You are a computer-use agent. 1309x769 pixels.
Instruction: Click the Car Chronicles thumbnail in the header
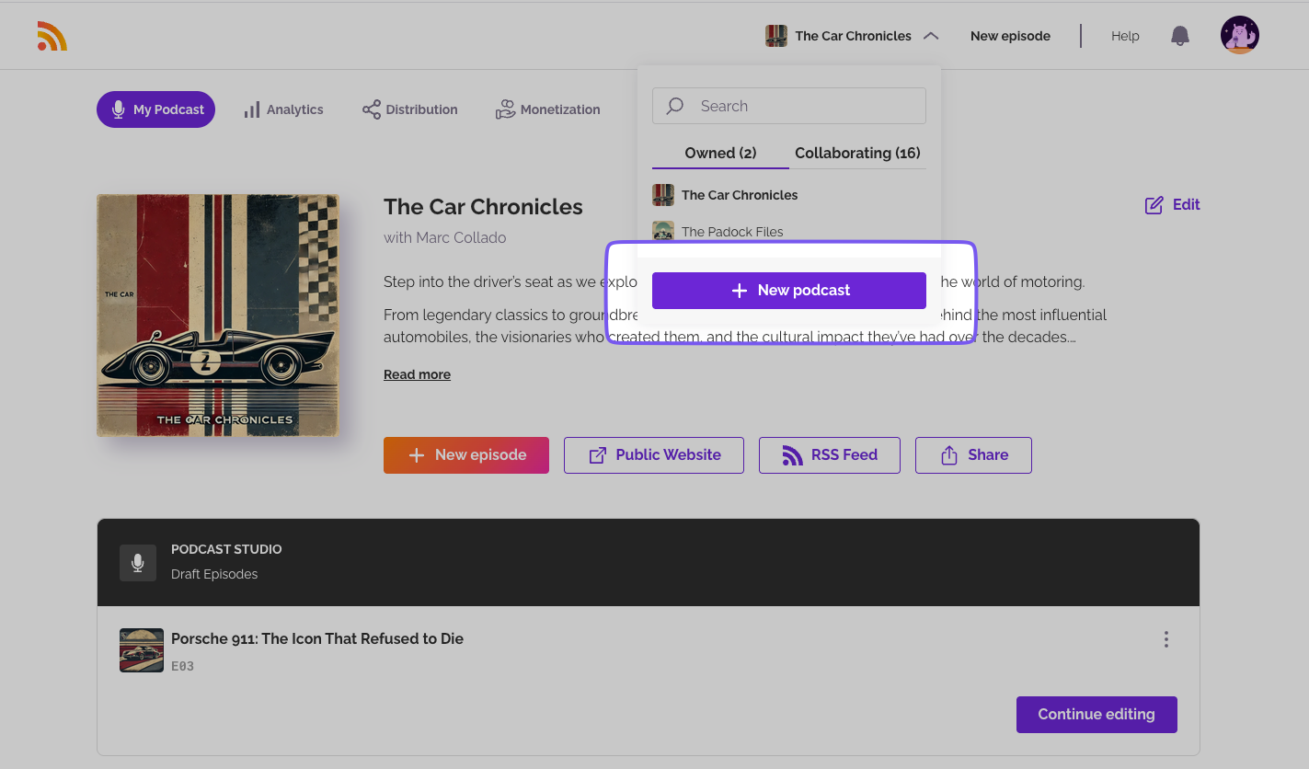tap(776, 36)
